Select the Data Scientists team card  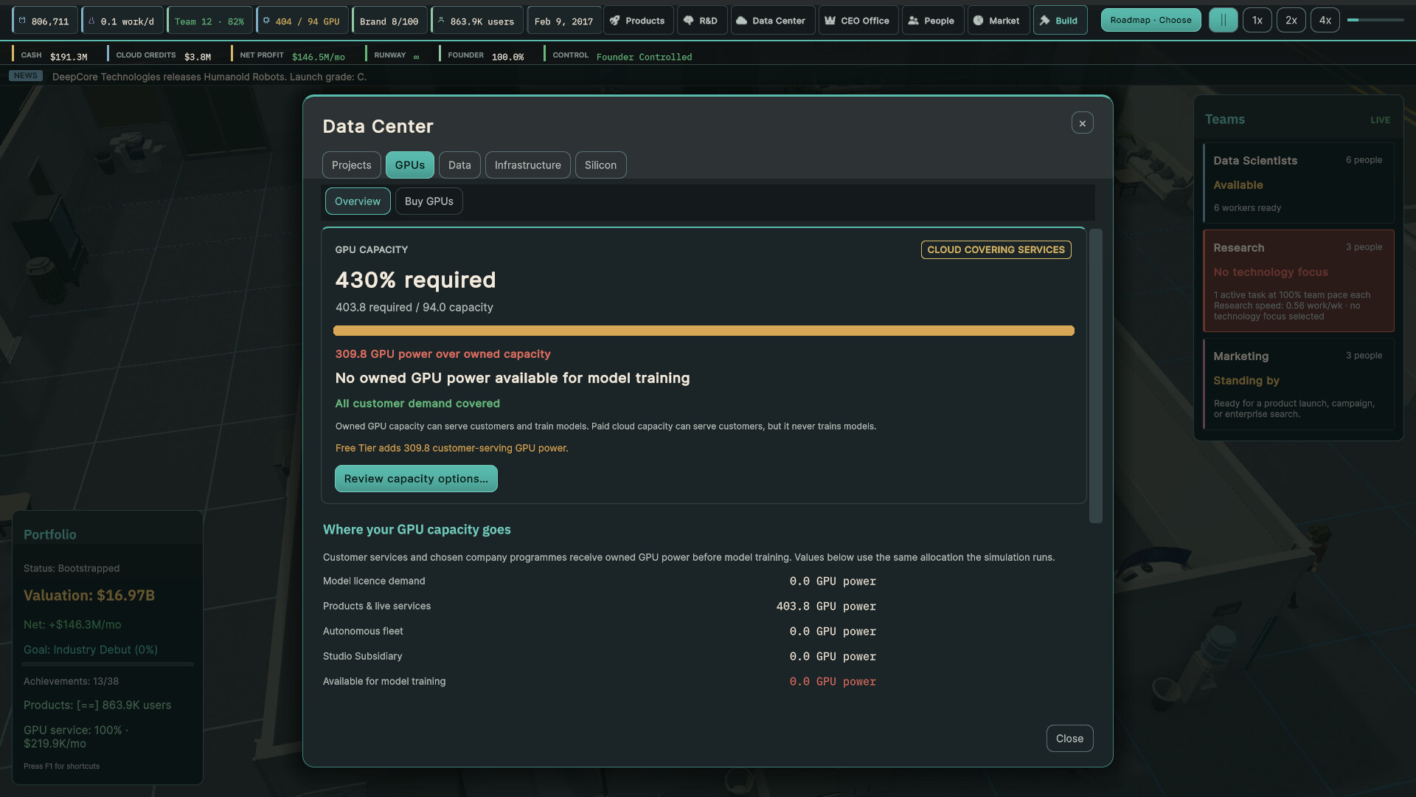point(1298,183)
